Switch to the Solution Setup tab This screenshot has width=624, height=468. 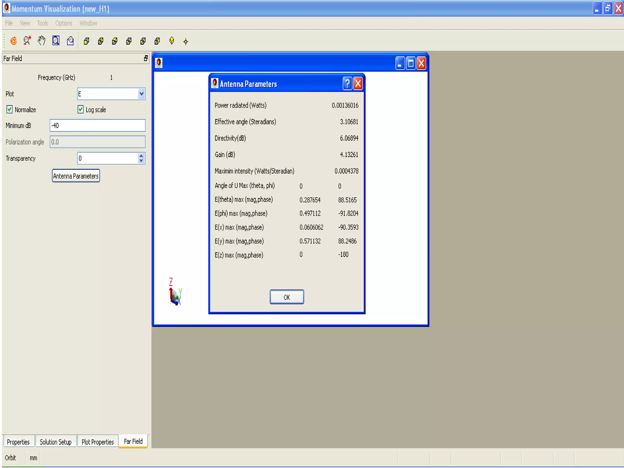click(55, 442)
